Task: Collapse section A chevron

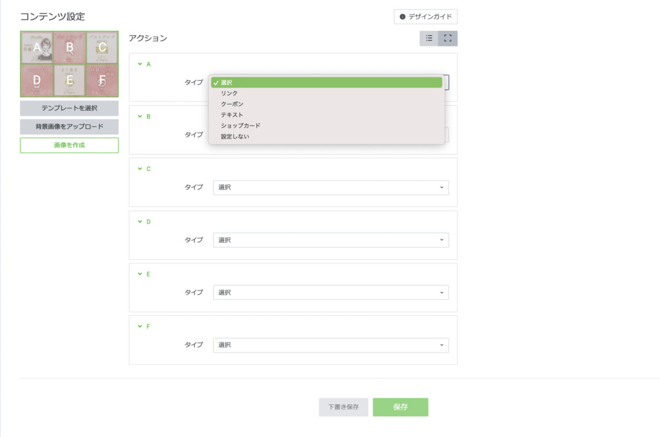Action: pyautogui.click(x=140, y=64)
